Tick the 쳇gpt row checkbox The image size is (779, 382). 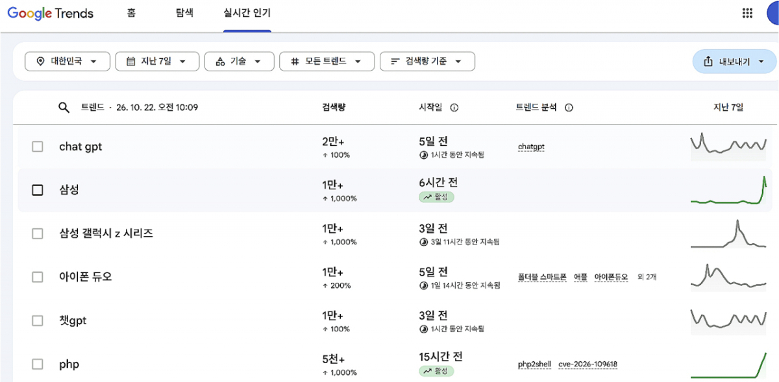coord(38,320)
